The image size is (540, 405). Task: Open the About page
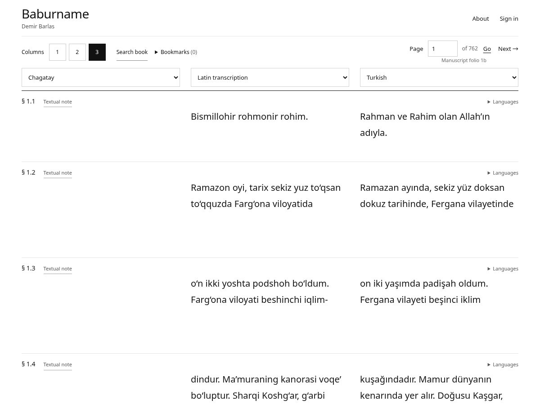click(x=480, y=18)
